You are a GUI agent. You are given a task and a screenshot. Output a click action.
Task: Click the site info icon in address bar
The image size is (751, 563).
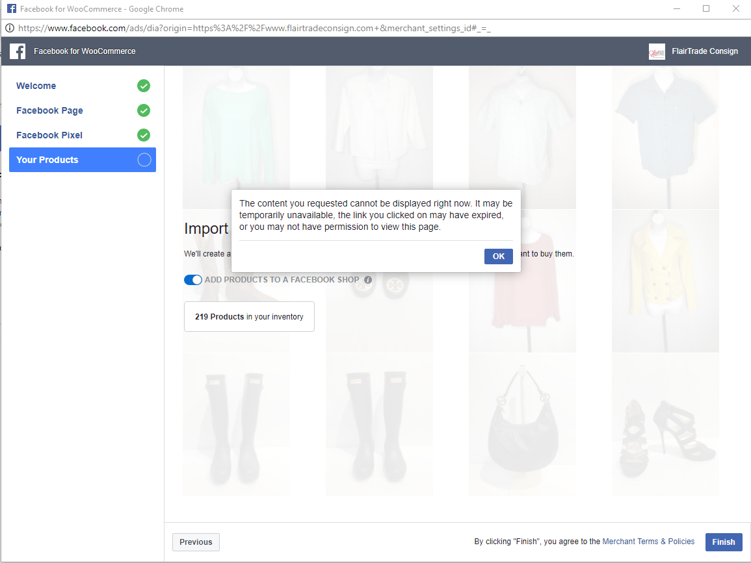point(9,28)
